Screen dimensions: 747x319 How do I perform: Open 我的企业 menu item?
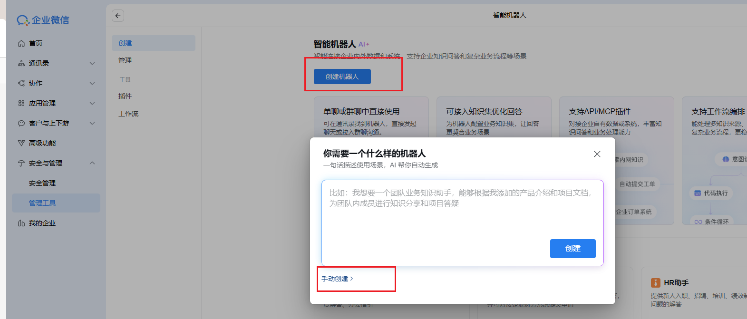tap(56, 223)
